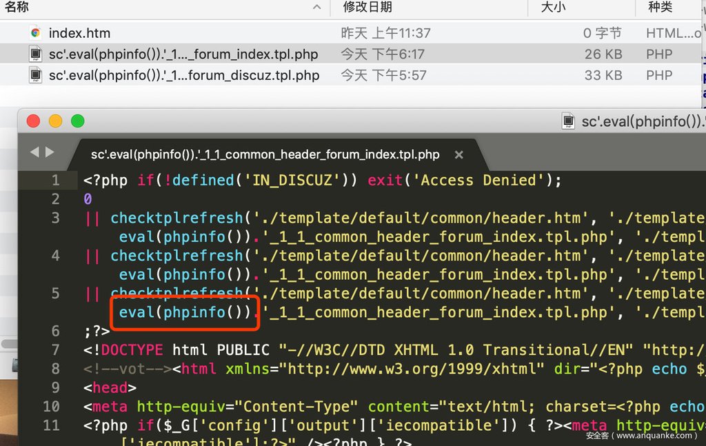706x446 pixels.
Task: Close the Sublime window with red button
Action: (x=33, y=121)
